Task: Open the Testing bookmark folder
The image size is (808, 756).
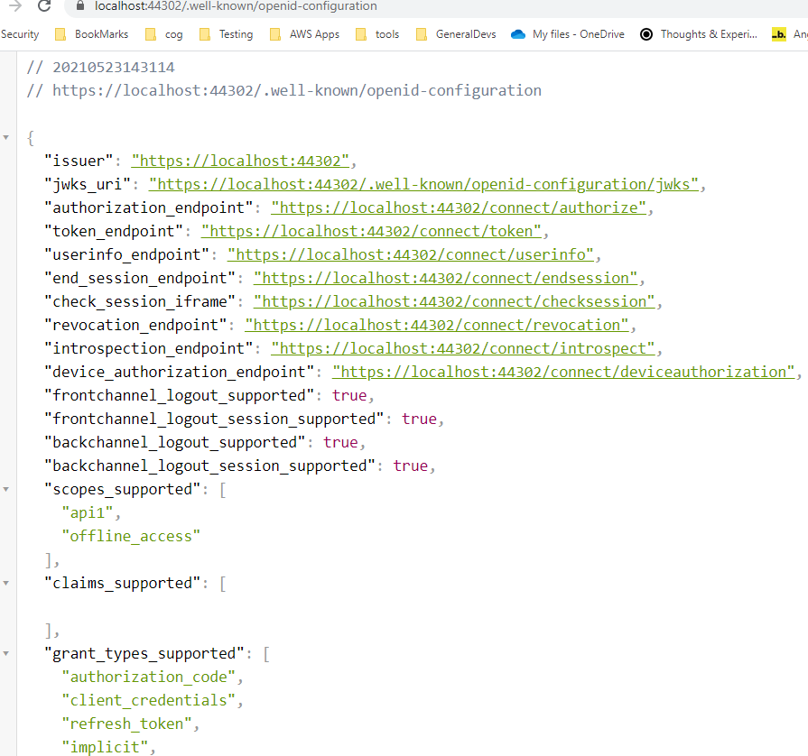Action: pyautogui.click(x=227, y=34)
